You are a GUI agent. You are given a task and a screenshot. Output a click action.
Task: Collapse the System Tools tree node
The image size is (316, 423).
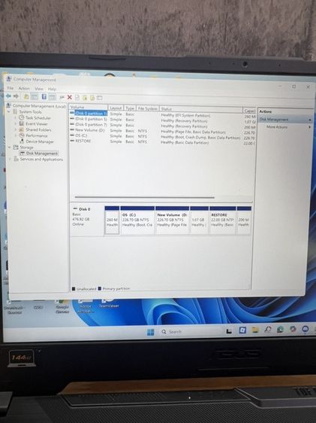point(9,111)
